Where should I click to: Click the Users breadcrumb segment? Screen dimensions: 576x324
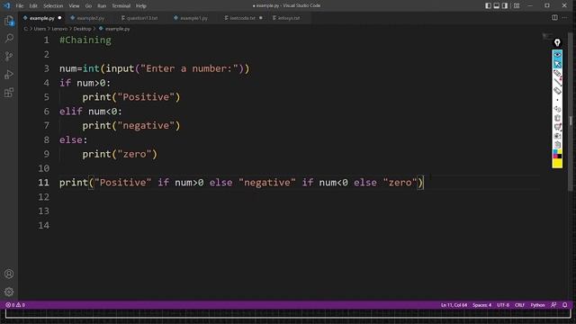pyautogui.click(x=40, y=29)
